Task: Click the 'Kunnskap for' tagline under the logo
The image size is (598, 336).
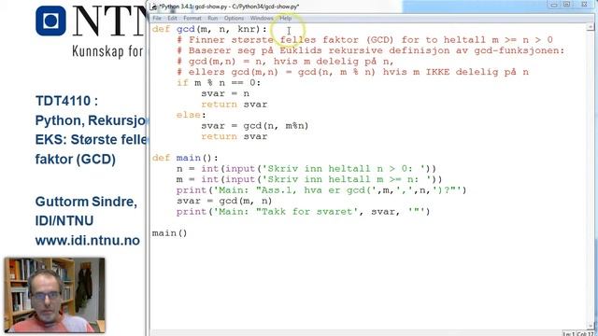Action: (108, 51)
